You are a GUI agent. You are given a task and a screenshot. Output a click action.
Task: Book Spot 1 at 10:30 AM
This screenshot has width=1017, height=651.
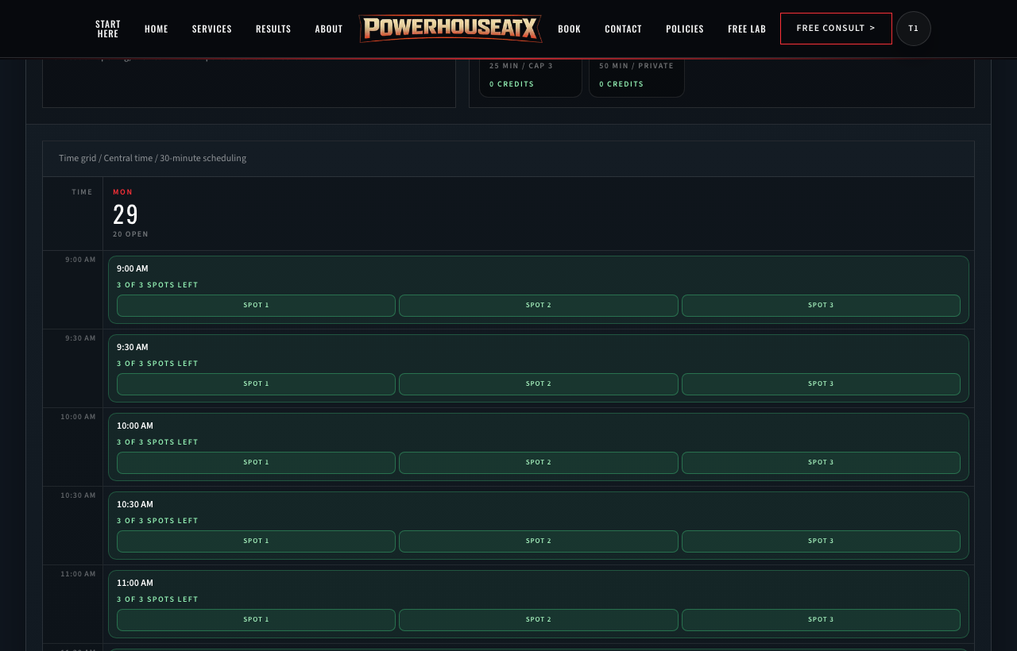pyautogui.click(x=256, y=541)
